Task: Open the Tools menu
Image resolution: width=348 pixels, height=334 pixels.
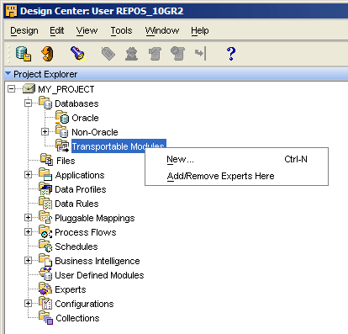Action: click(121, 30)
